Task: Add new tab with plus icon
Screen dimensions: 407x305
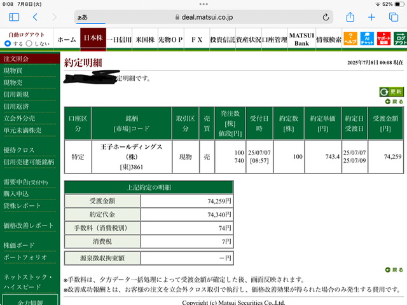Action: (x=371, y=17)
